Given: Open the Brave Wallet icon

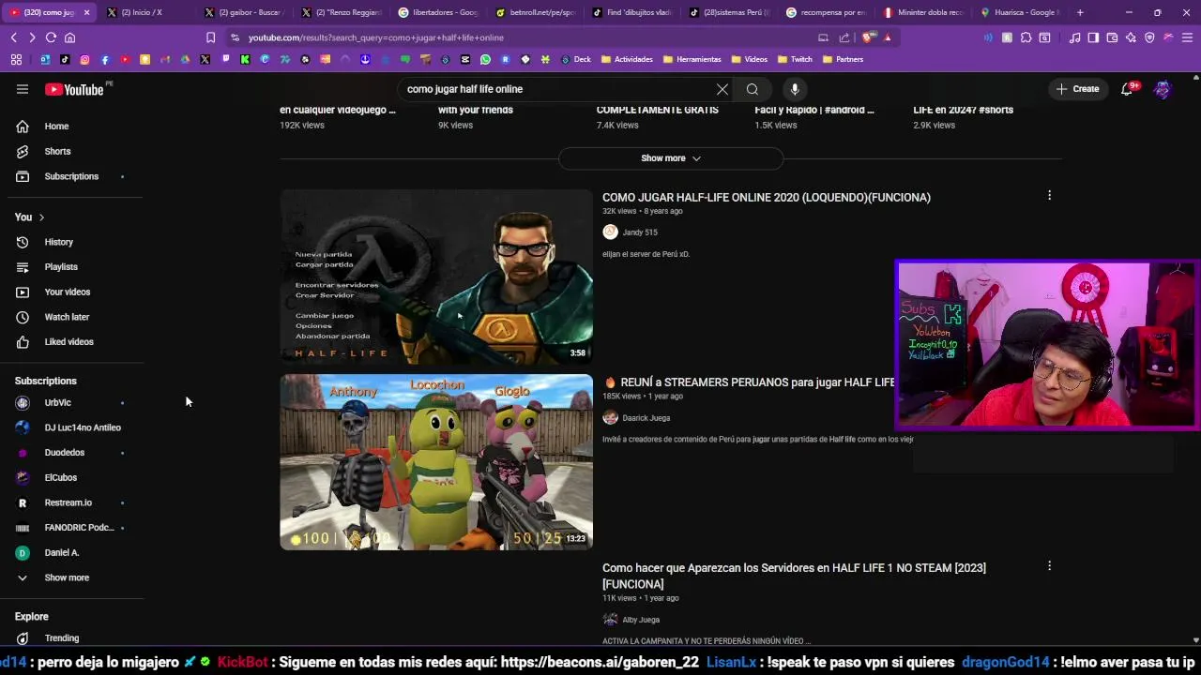Looking at the screenshot, I should [x=1112, y=37].
